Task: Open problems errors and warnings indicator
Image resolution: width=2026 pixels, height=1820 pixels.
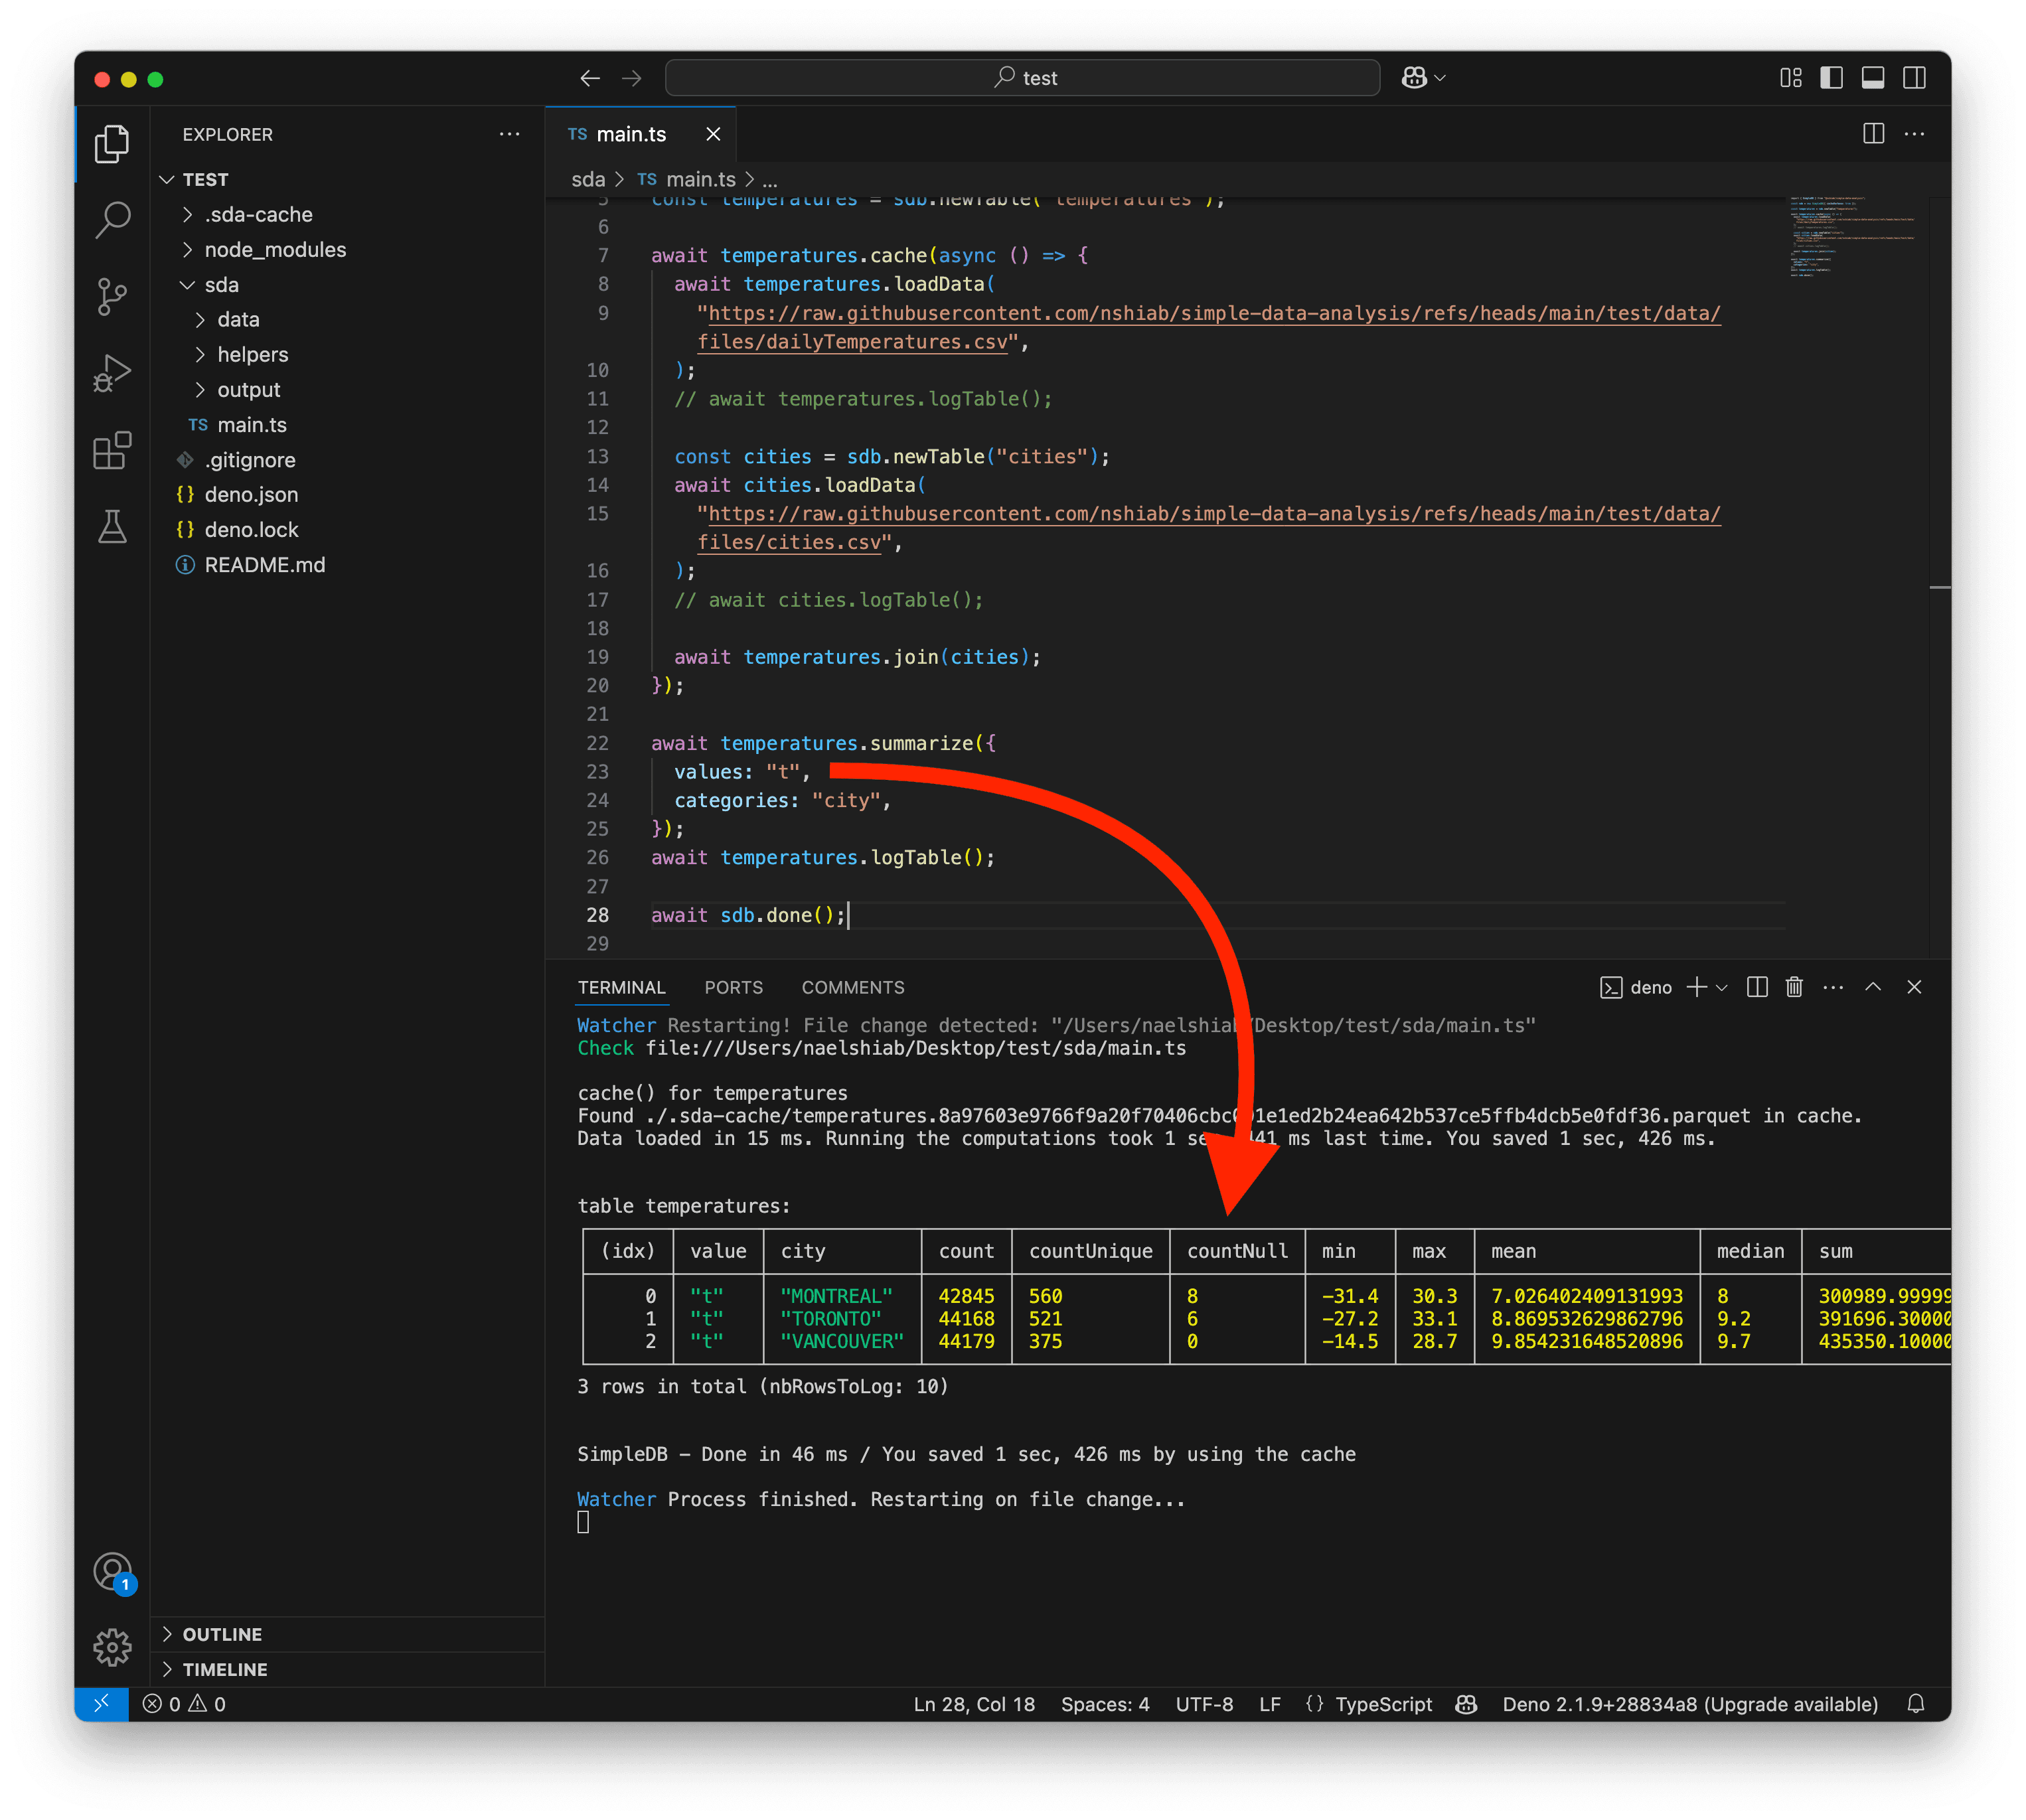Action: pyautogui.click(x=184, y=1704)
